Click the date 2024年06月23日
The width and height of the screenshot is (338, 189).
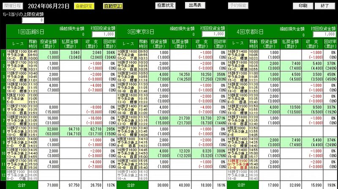click(x=49, y=6)
